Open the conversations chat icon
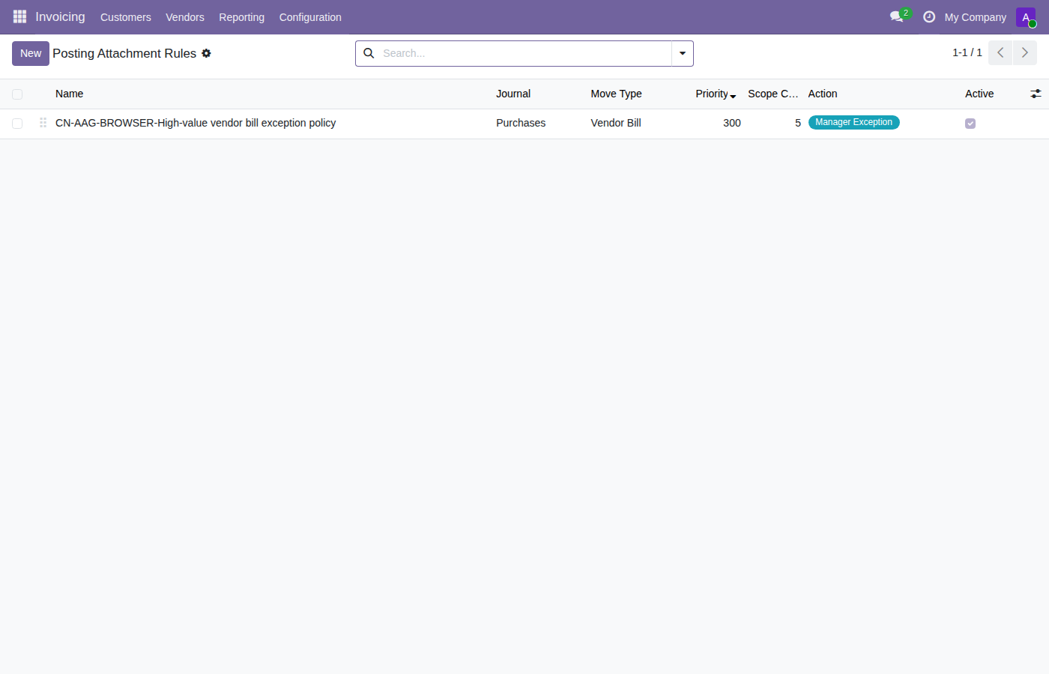This screenshot has height=674, width=1049. (897, 16)
